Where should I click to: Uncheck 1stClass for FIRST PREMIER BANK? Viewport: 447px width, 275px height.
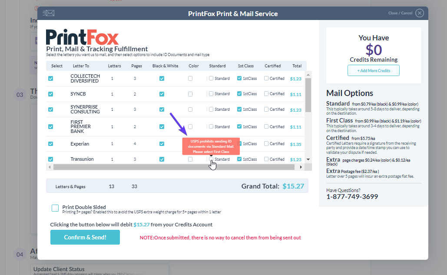pyautogui.click(x=239, y=127)
